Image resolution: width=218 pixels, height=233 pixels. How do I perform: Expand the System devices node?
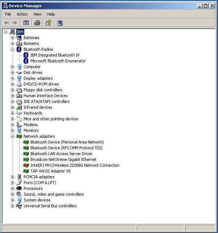12,200
